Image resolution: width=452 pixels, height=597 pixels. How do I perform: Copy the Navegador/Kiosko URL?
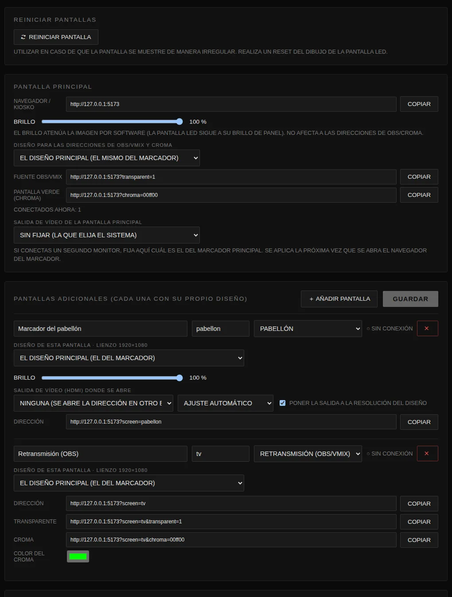click(419, 104)
